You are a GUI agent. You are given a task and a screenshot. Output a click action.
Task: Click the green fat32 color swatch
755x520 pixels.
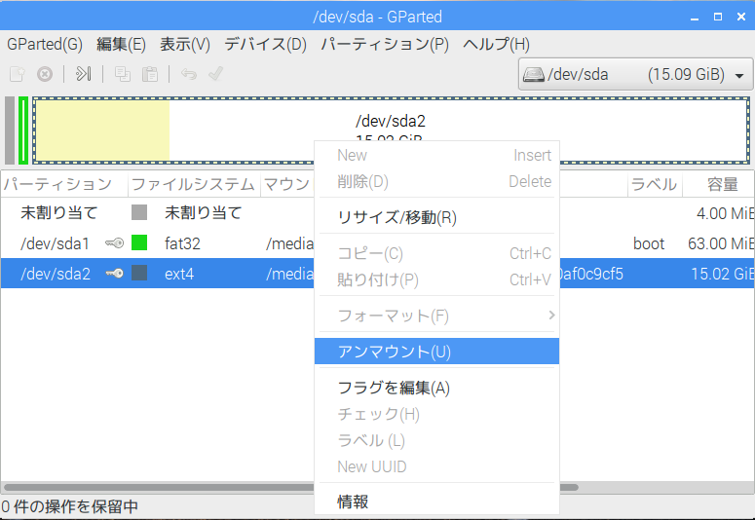(139, 242)
